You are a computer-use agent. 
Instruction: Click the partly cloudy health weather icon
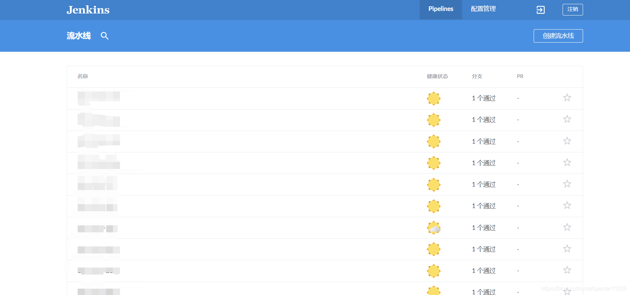pyautogui.click(x=434, y=228)
